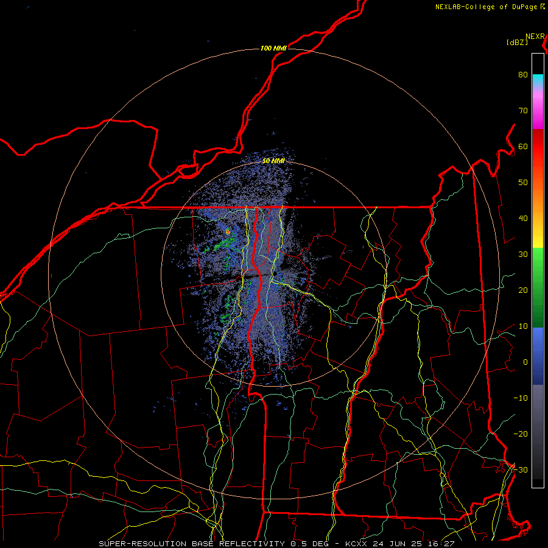Click the 80 value on color scale
The image size is (548, 548).
(x=523, y=75)
